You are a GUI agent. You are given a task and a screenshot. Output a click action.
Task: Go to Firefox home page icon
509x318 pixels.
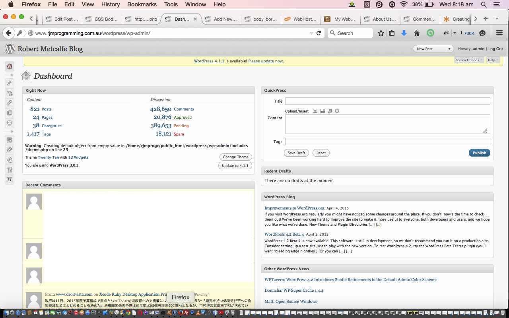pos(417,33)
